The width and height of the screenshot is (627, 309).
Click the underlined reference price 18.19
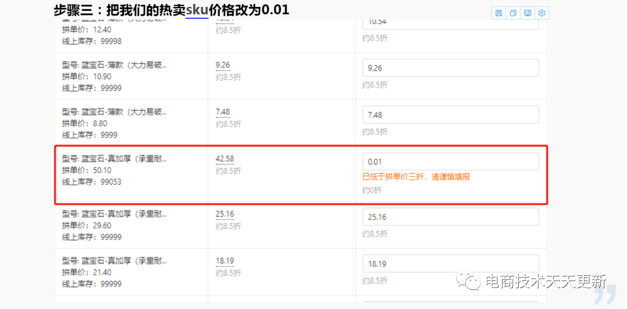225,261
